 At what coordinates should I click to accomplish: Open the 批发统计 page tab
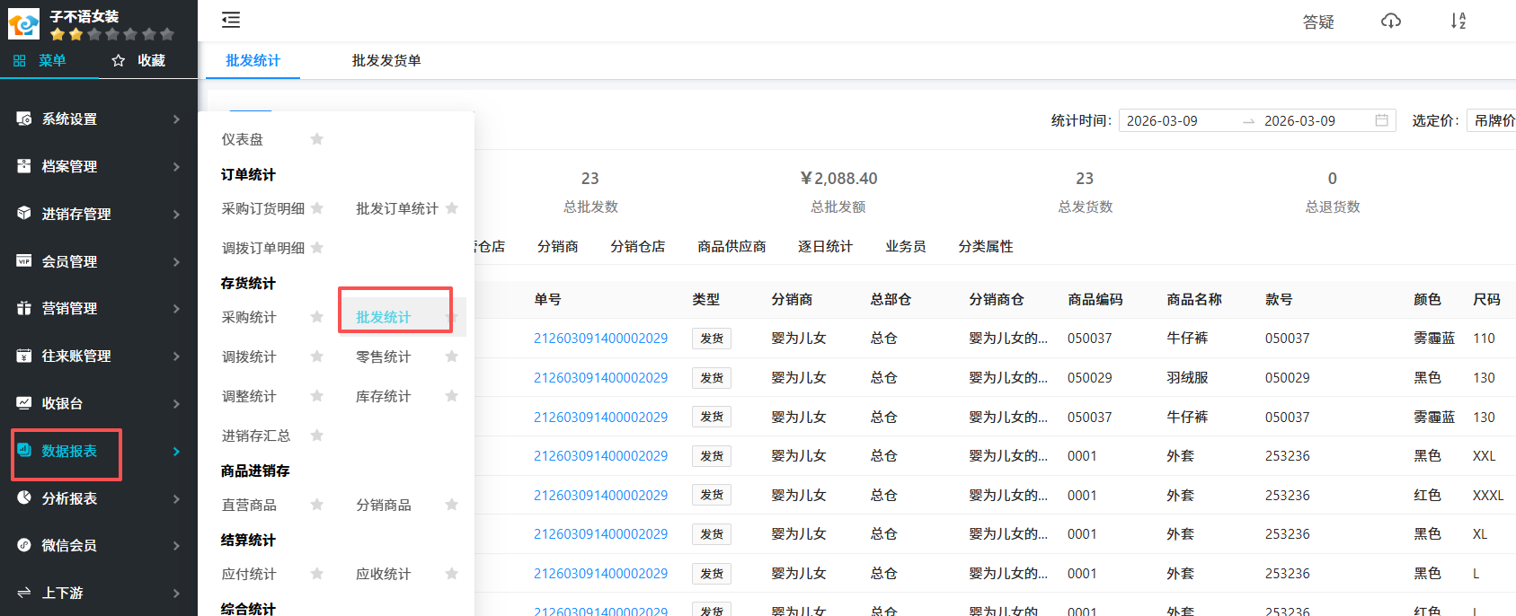[x=253, y=60]
